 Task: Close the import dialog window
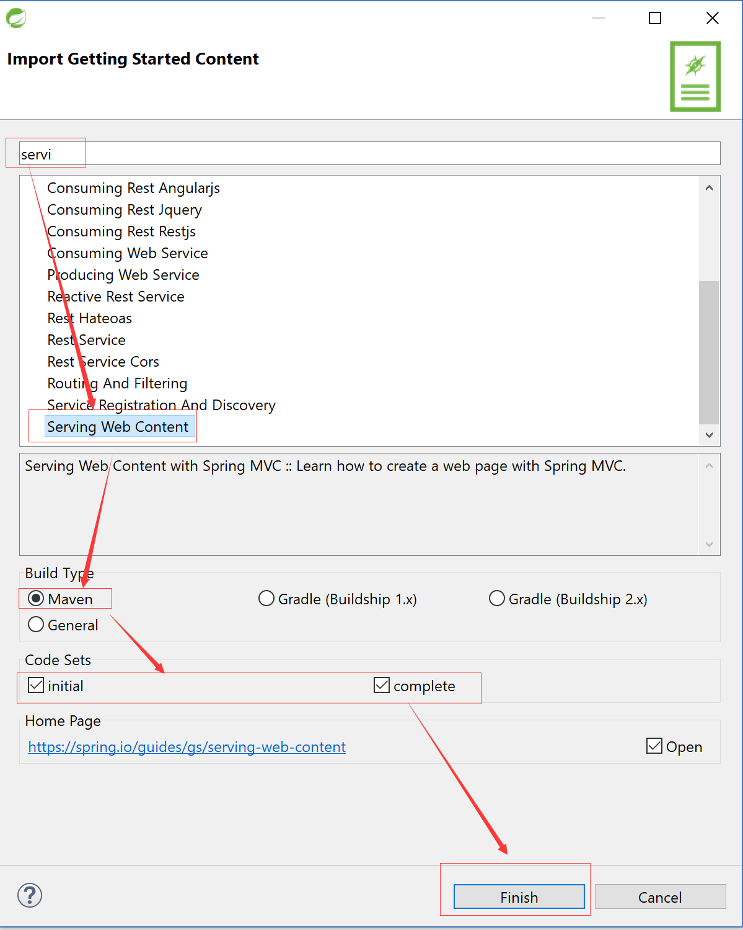713,18
